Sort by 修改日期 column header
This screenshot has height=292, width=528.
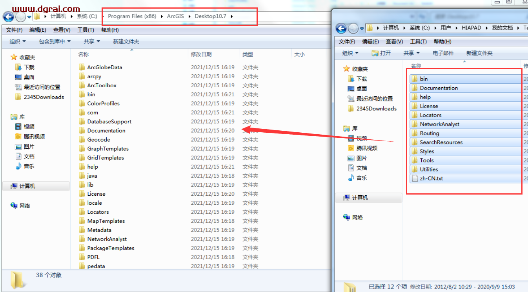(201, 54)
